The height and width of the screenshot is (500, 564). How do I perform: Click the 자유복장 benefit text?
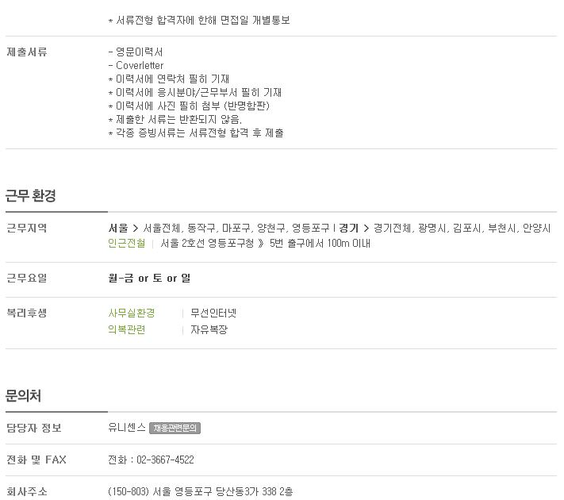(x=209, y=329)
